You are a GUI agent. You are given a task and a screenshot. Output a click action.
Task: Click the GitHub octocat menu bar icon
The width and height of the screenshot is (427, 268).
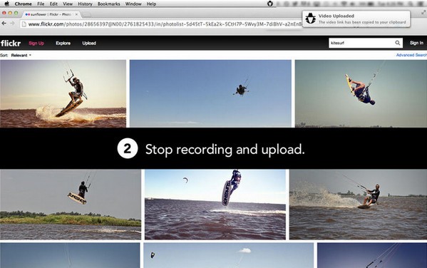270,4
